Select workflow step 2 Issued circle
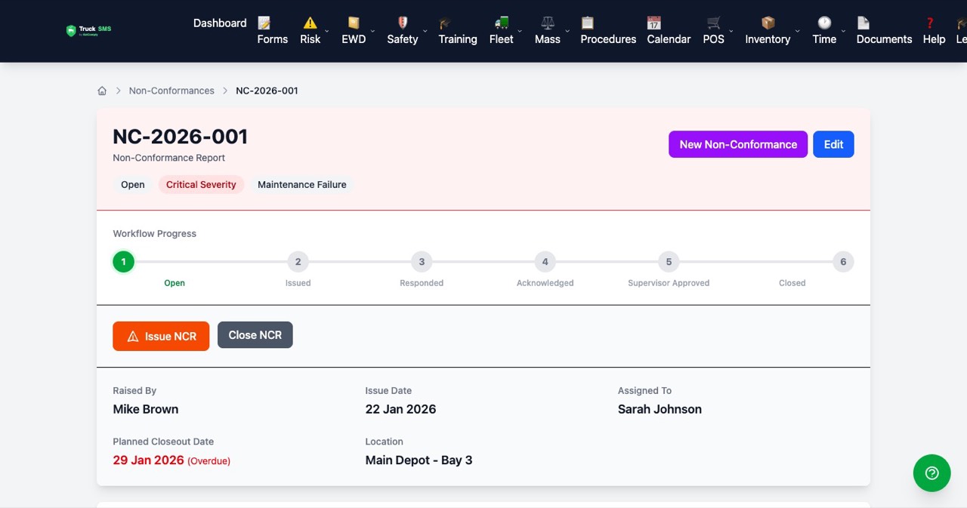The height and width of the screenshot is (508, 967). 298,262
